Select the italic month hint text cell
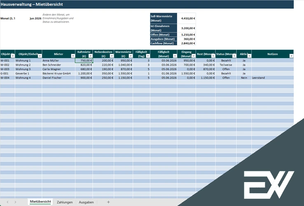This screenshot has height=206, width=304. [58, 18]
